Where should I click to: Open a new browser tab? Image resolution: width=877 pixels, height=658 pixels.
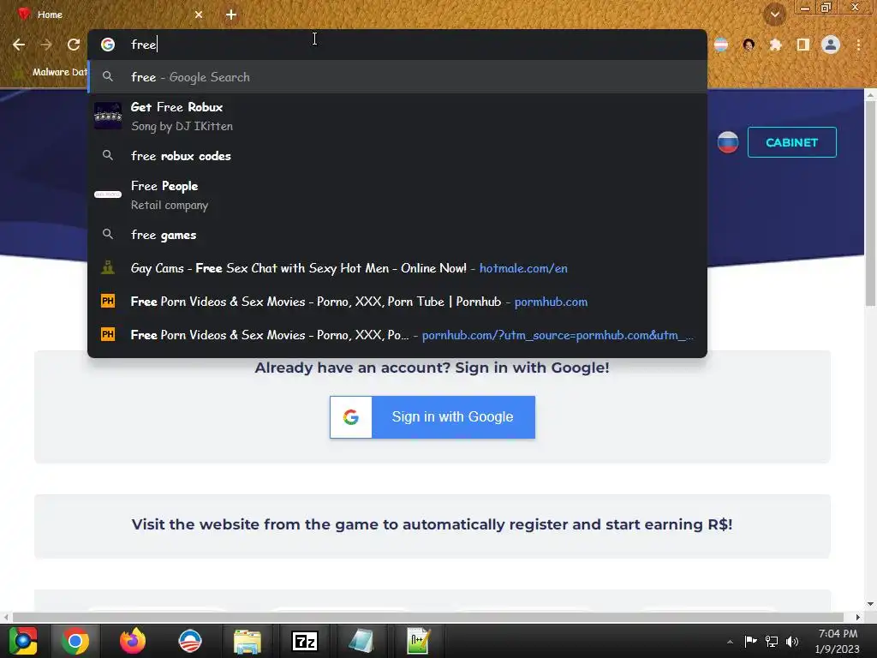pos(231,15)
